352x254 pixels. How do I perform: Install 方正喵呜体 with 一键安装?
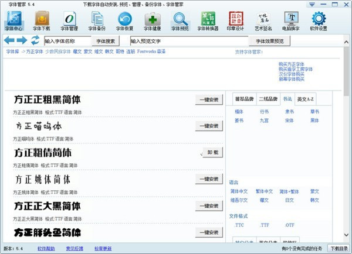point(209,126)
